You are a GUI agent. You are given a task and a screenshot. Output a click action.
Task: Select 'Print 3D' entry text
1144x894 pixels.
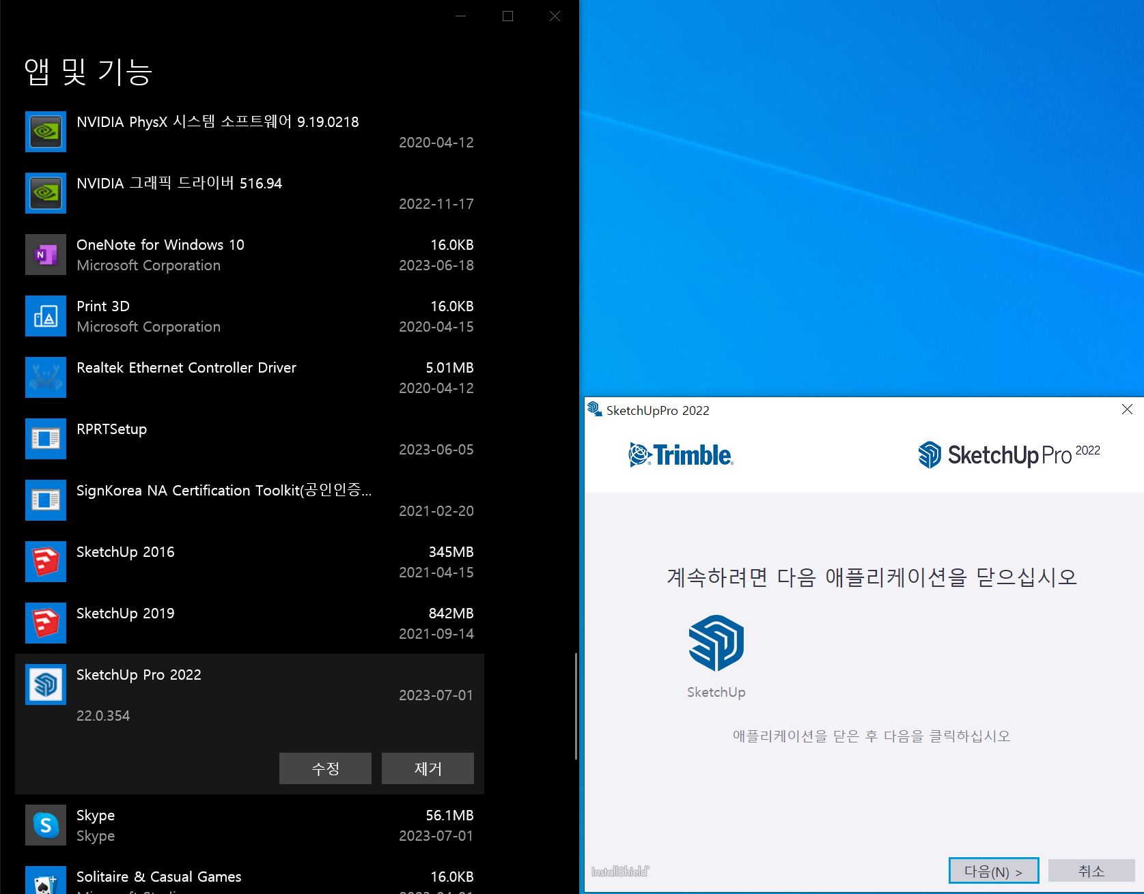(103, 306)
